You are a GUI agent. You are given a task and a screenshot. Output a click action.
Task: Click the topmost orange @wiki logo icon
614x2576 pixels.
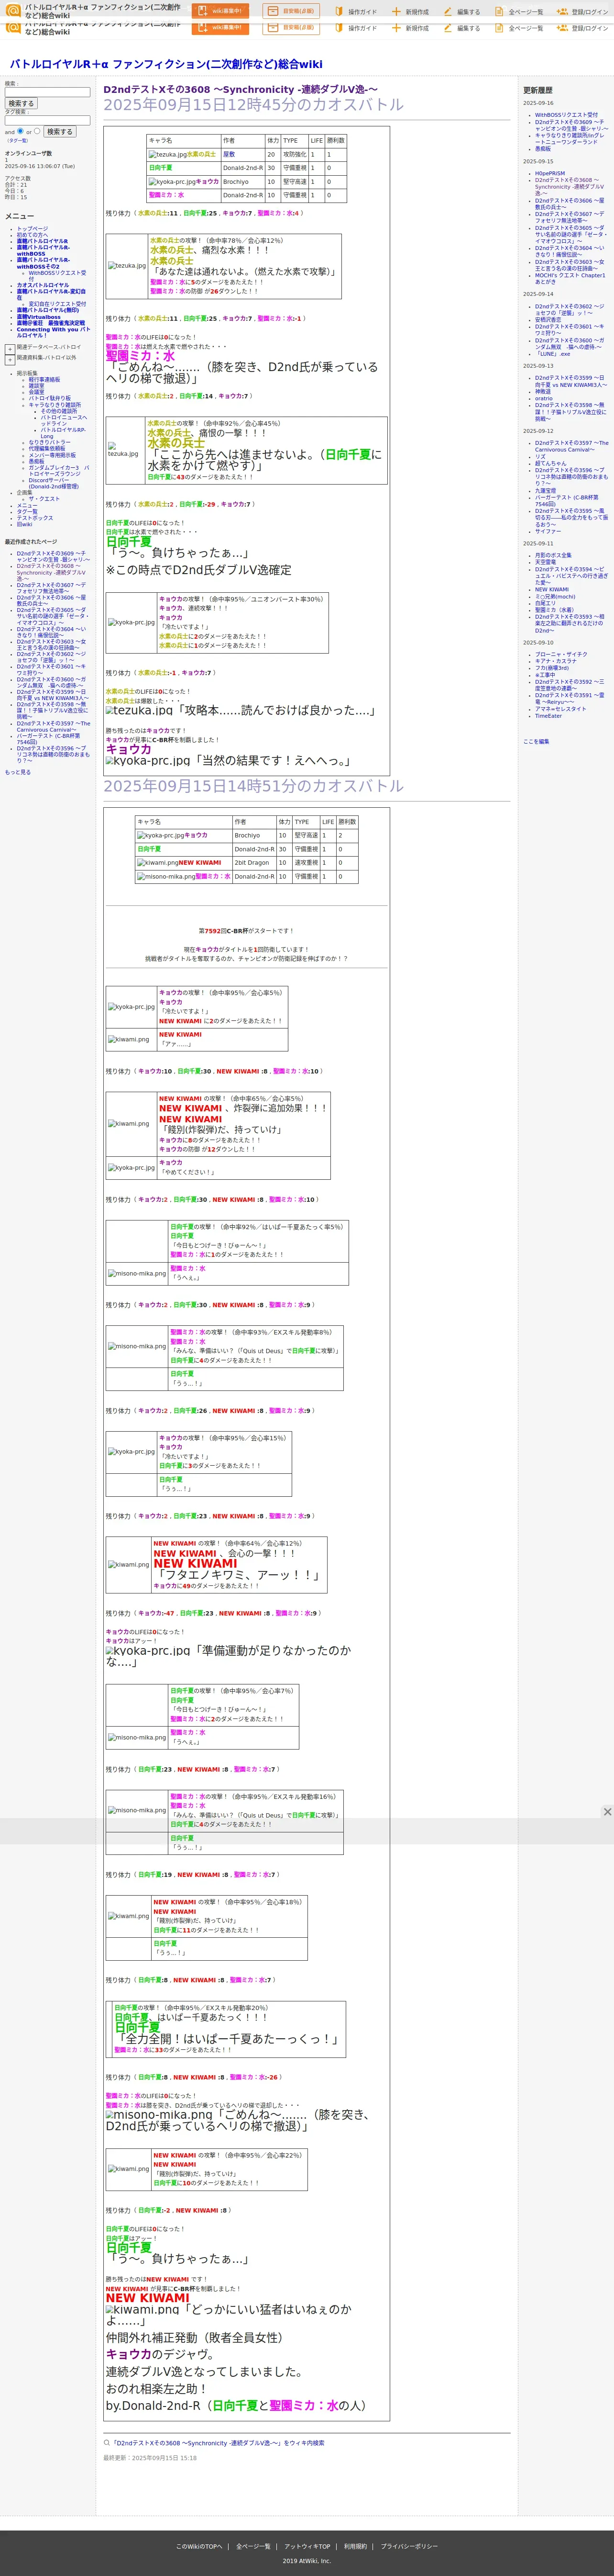click(x=13, y=11)
